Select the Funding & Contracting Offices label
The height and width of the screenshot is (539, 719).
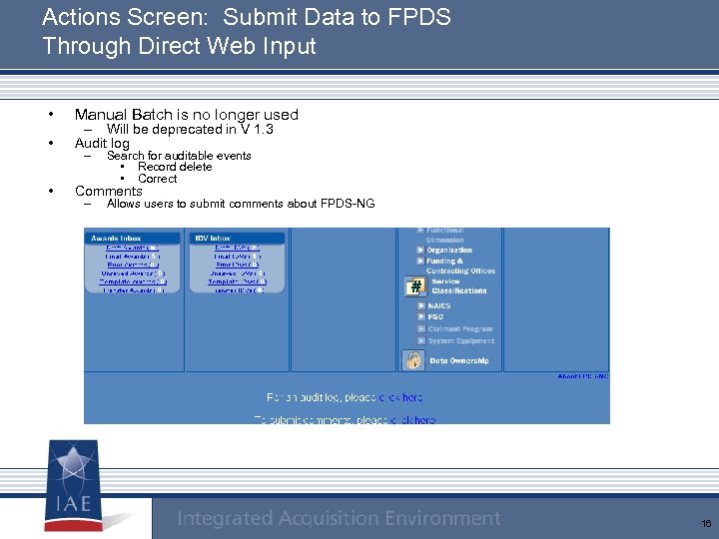click(x=460, y=266)
